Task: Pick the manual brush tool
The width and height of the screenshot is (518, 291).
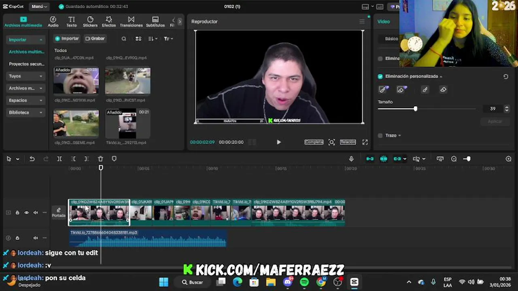Action: 425,90
